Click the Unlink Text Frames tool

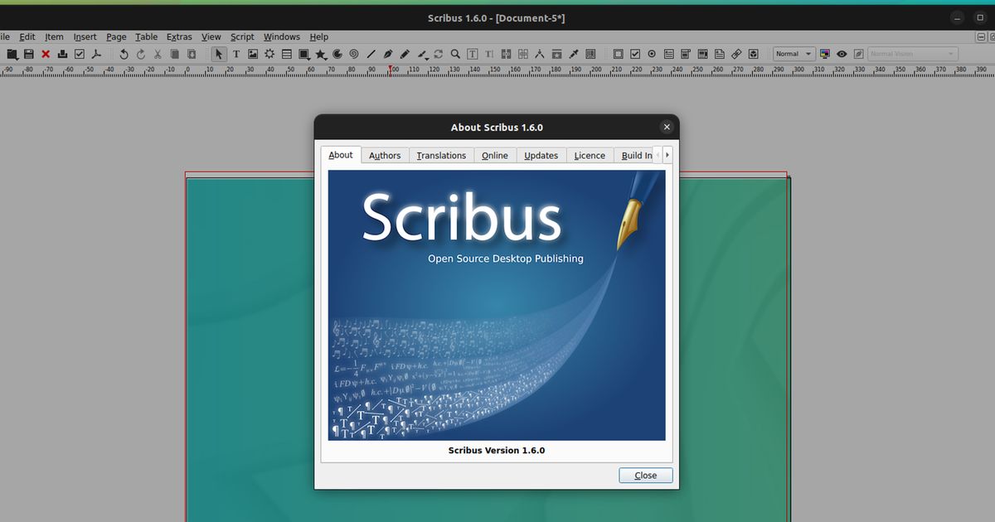point(523,54)
